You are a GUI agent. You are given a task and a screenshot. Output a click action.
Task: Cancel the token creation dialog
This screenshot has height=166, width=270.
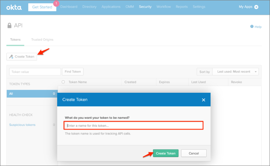[194, 153]
